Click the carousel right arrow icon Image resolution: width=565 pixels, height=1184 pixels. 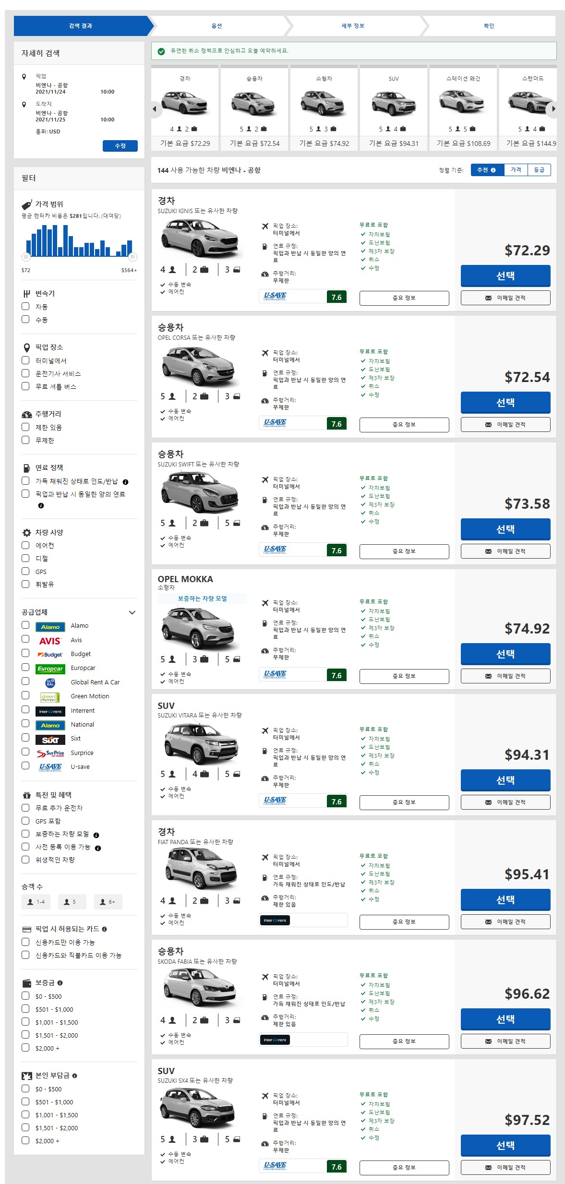click(x=553, y=109)
